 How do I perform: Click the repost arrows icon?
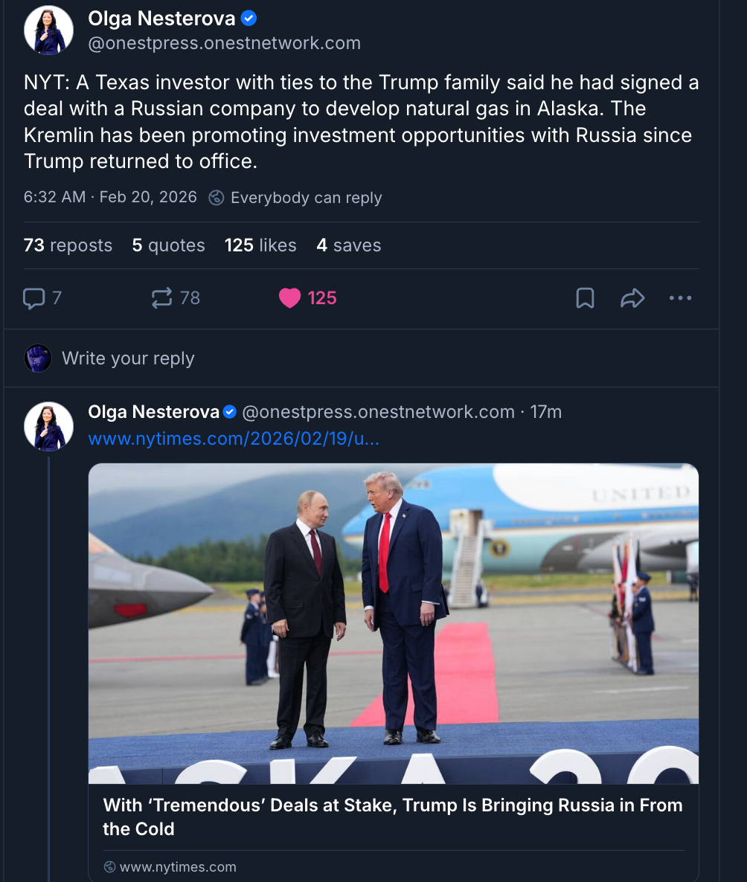click(x=161, y=298)
